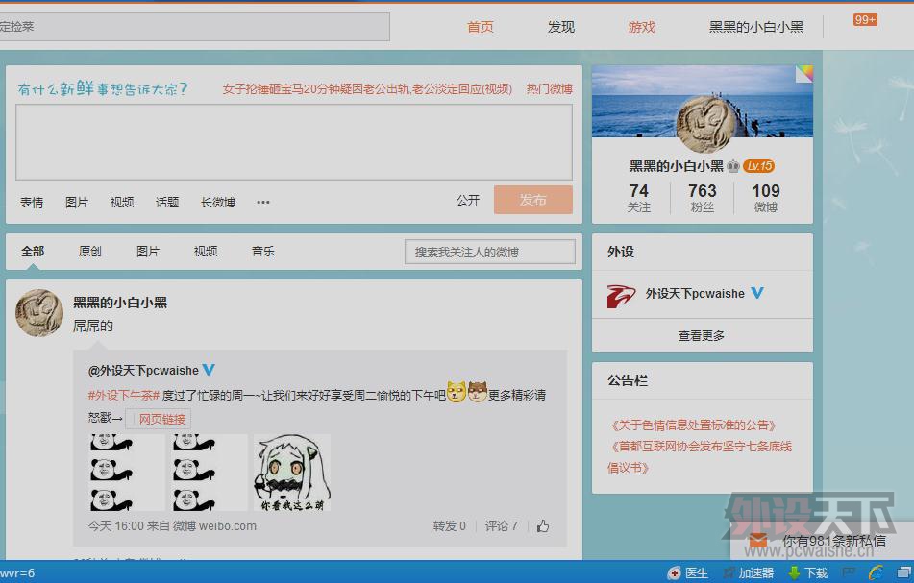Image resolution: width=914 pixels, height=583 pixels.
Task: View the 763 粉丝 followers count
Action: (x=703, y=198)
